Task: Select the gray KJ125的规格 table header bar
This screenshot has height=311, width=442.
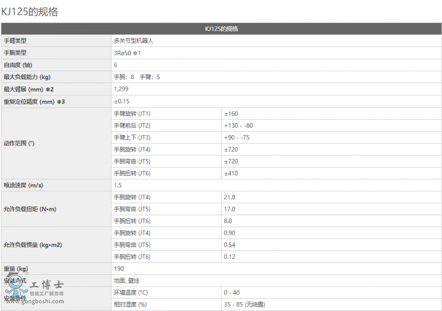Action: [221, 29]
